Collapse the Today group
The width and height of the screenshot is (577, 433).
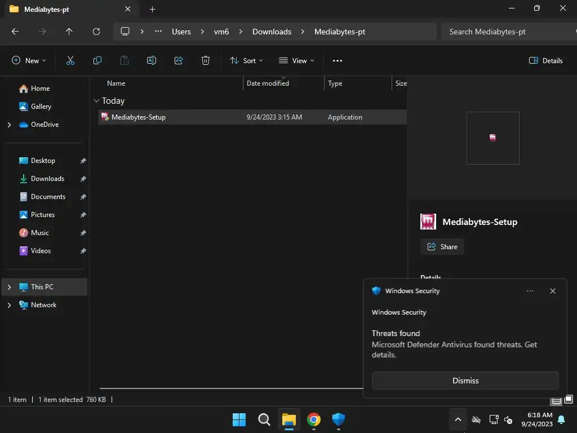point(96,100)
